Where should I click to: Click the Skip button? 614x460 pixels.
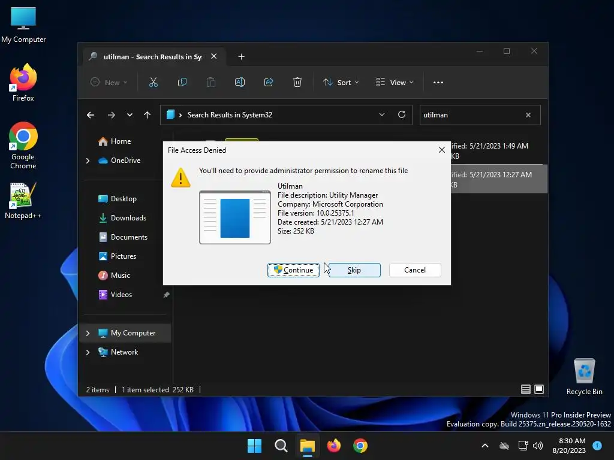point(354,270)
